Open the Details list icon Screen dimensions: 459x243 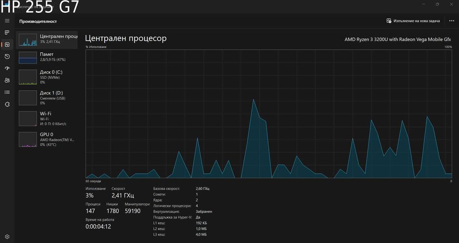[x=7, y=93]
